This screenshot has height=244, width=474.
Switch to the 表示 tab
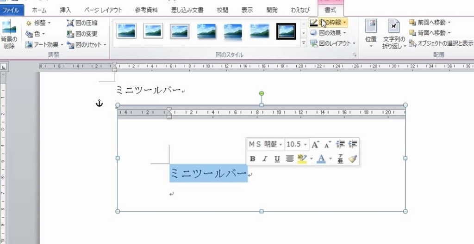tap(247, 10)
